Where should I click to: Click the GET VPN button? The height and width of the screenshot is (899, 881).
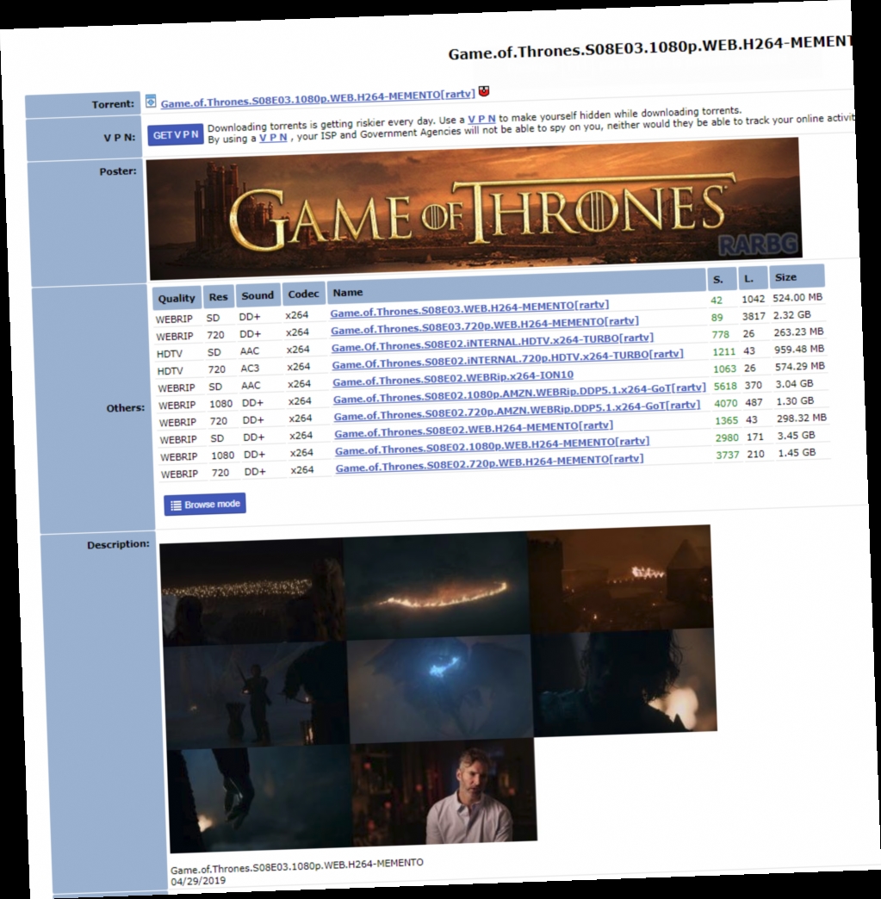[176, 134]
